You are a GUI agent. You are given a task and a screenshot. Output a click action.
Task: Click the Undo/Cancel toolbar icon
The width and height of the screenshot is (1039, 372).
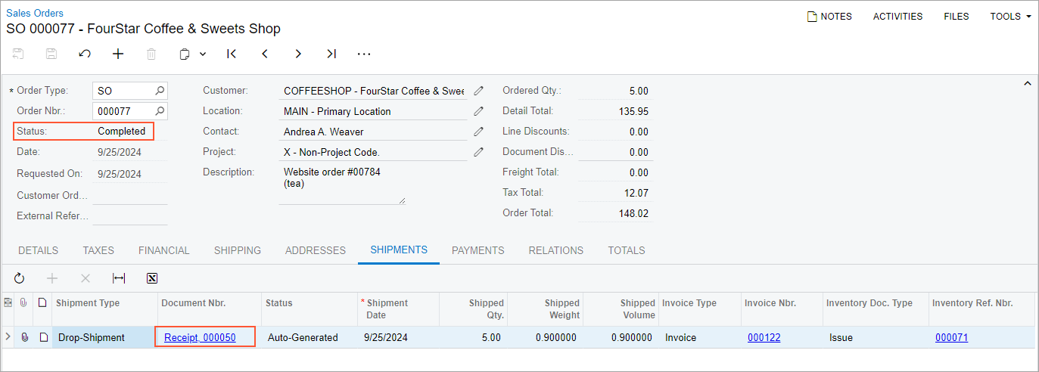85,54
